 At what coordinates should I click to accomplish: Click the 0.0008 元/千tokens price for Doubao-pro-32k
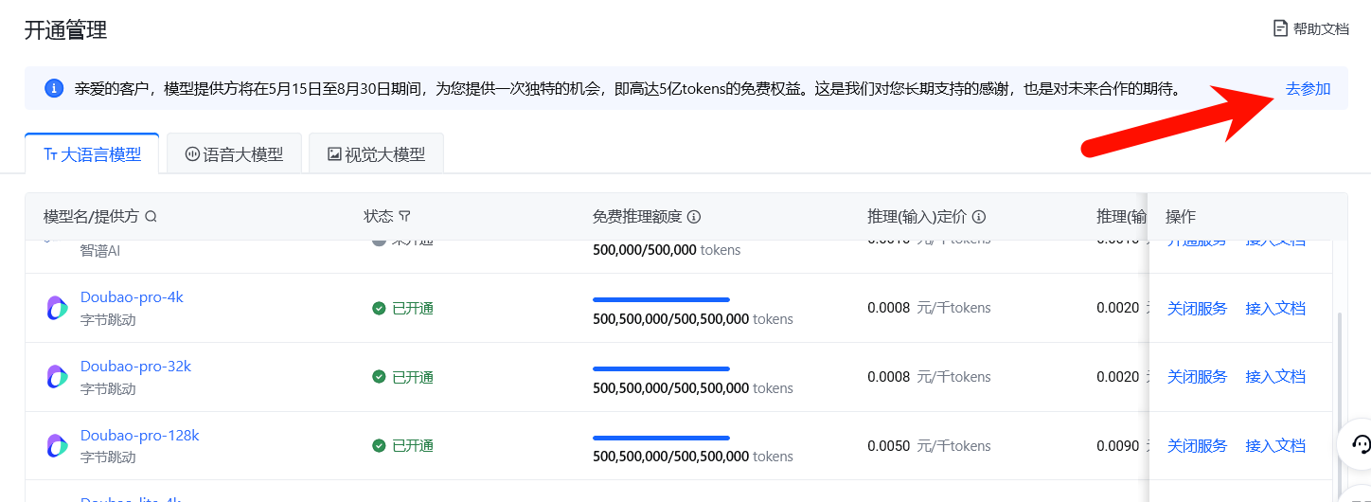(x=929, y=377)
